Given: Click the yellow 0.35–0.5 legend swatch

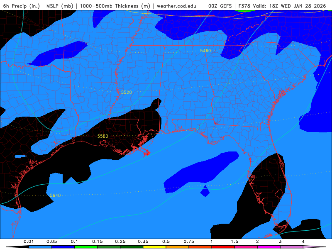Looking at the screenshot, I should [x=154, y=247].
